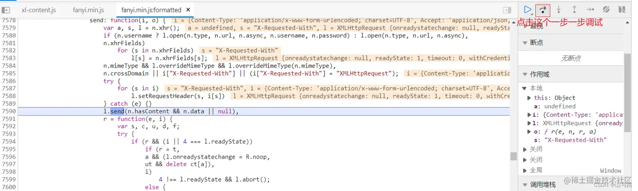Switch to the xl-content.js tab

[38, 10]
